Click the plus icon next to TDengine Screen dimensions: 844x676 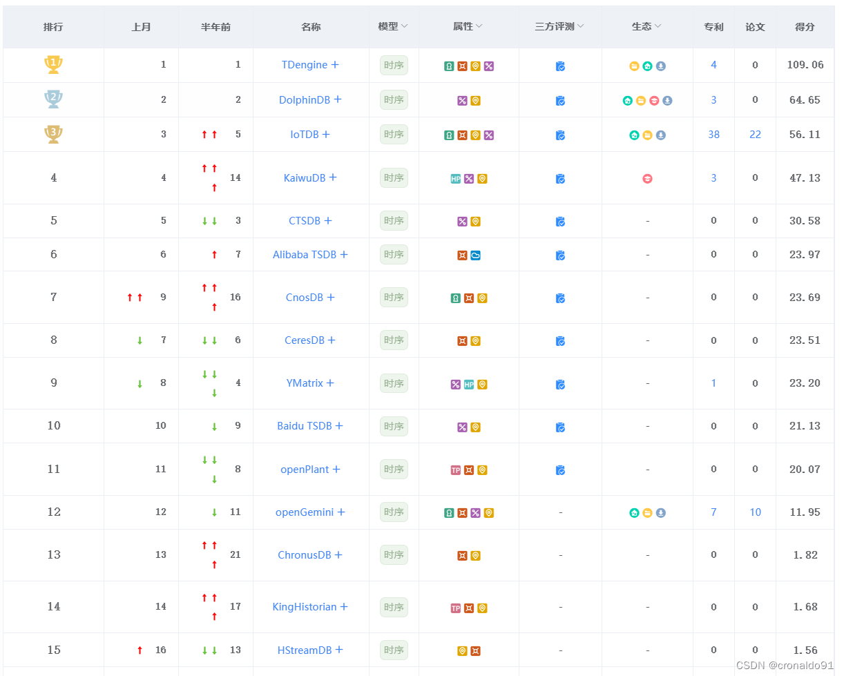tap(335, 65)
